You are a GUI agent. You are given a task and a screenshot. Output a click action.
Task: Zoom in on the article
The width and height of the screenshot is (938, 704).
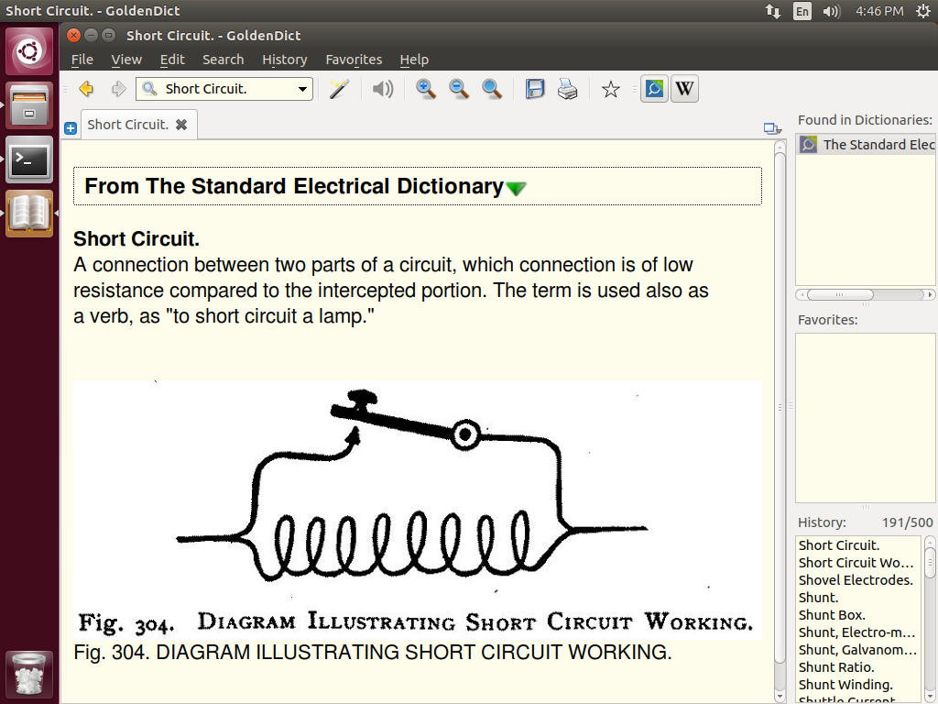pyautogui.click(x=426, y=89)
